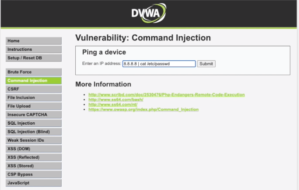
Task: Select Brute Force in sidebar
Action: coord(34,72)
